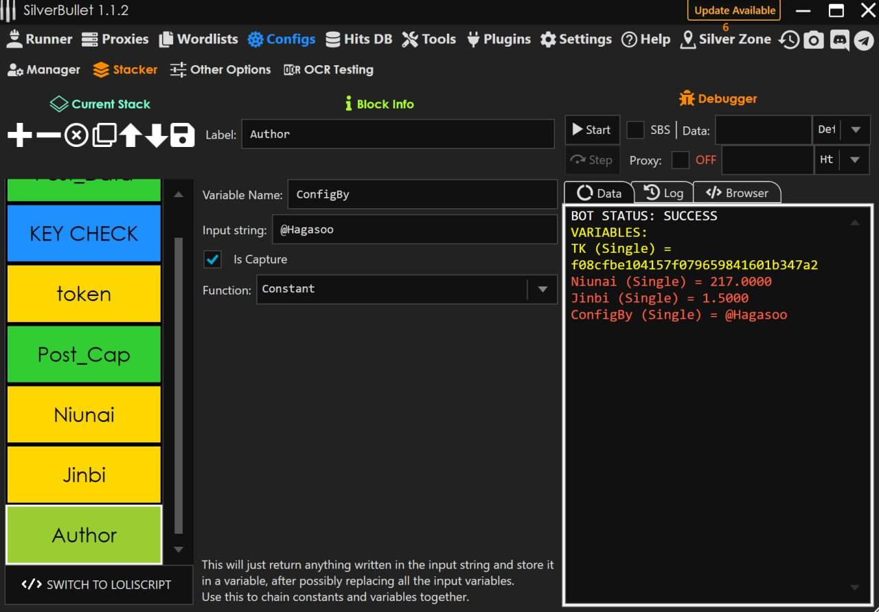Save config using the floppy disk icon
Image resolution: width=879 pixels, height=612 pixels.
coord(182,135)
